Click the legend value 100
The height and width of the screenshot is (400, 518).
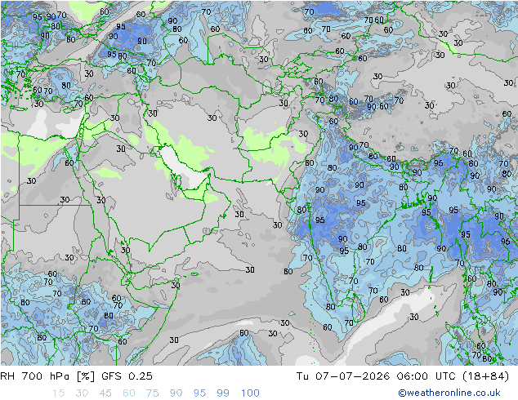[250, 393]
